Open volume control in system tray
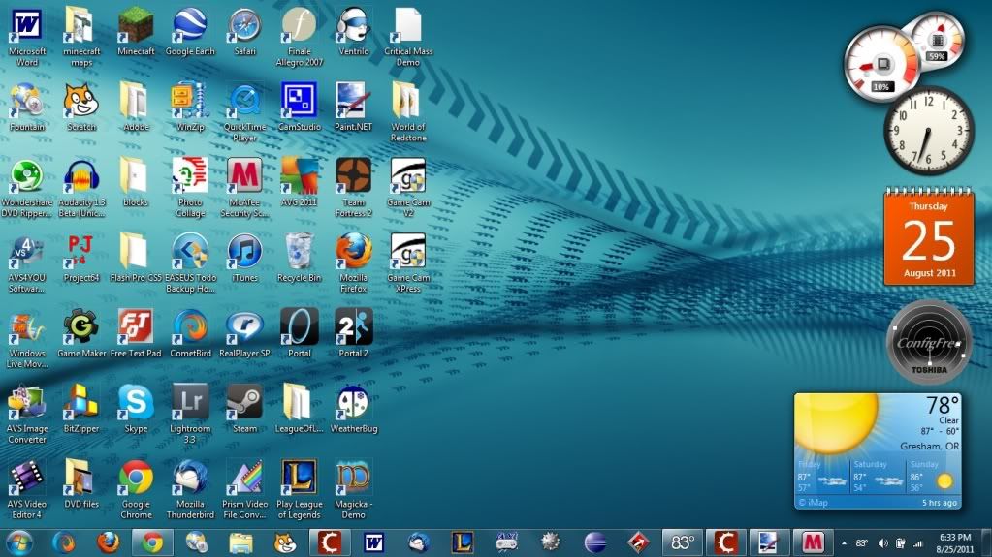 tap(883, 543)
